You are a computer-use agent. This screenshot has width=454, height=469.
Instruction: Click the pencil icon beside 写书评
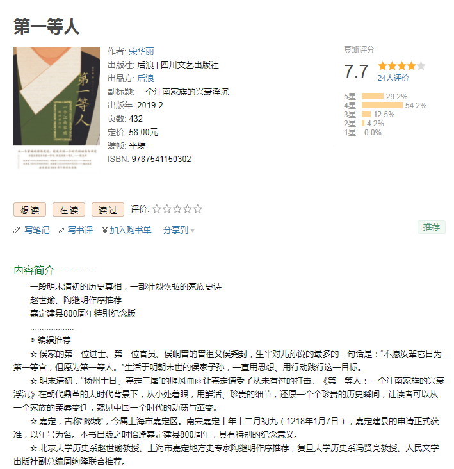(62, 230)
